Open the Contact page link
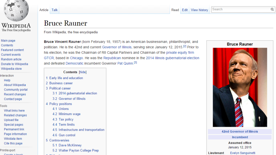This screenshot has width=276, height=155. (13, 99)
